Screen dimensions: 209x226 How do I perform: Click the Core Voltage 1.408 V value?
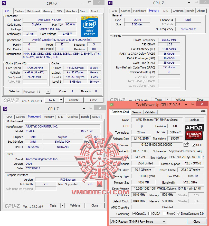(67, 34)
